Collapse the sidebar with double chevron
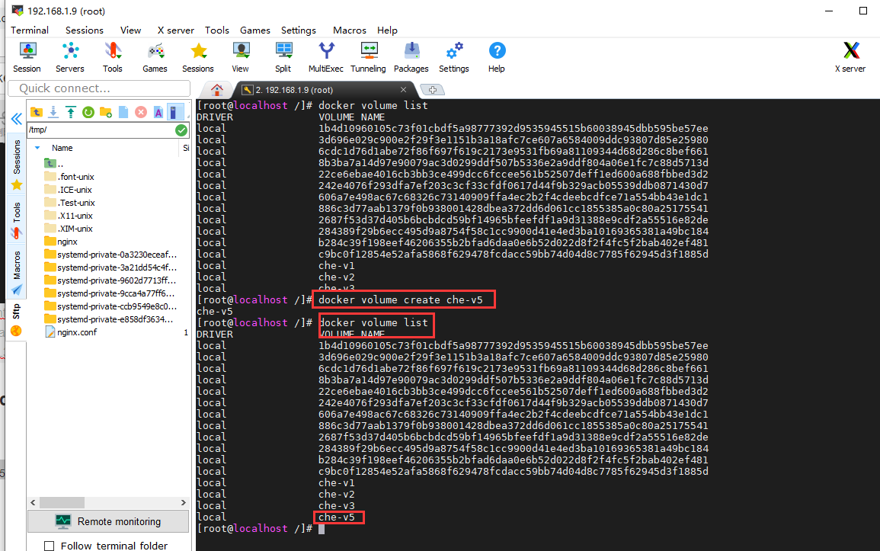The image size is (880, 551). [x=16, y=119]
